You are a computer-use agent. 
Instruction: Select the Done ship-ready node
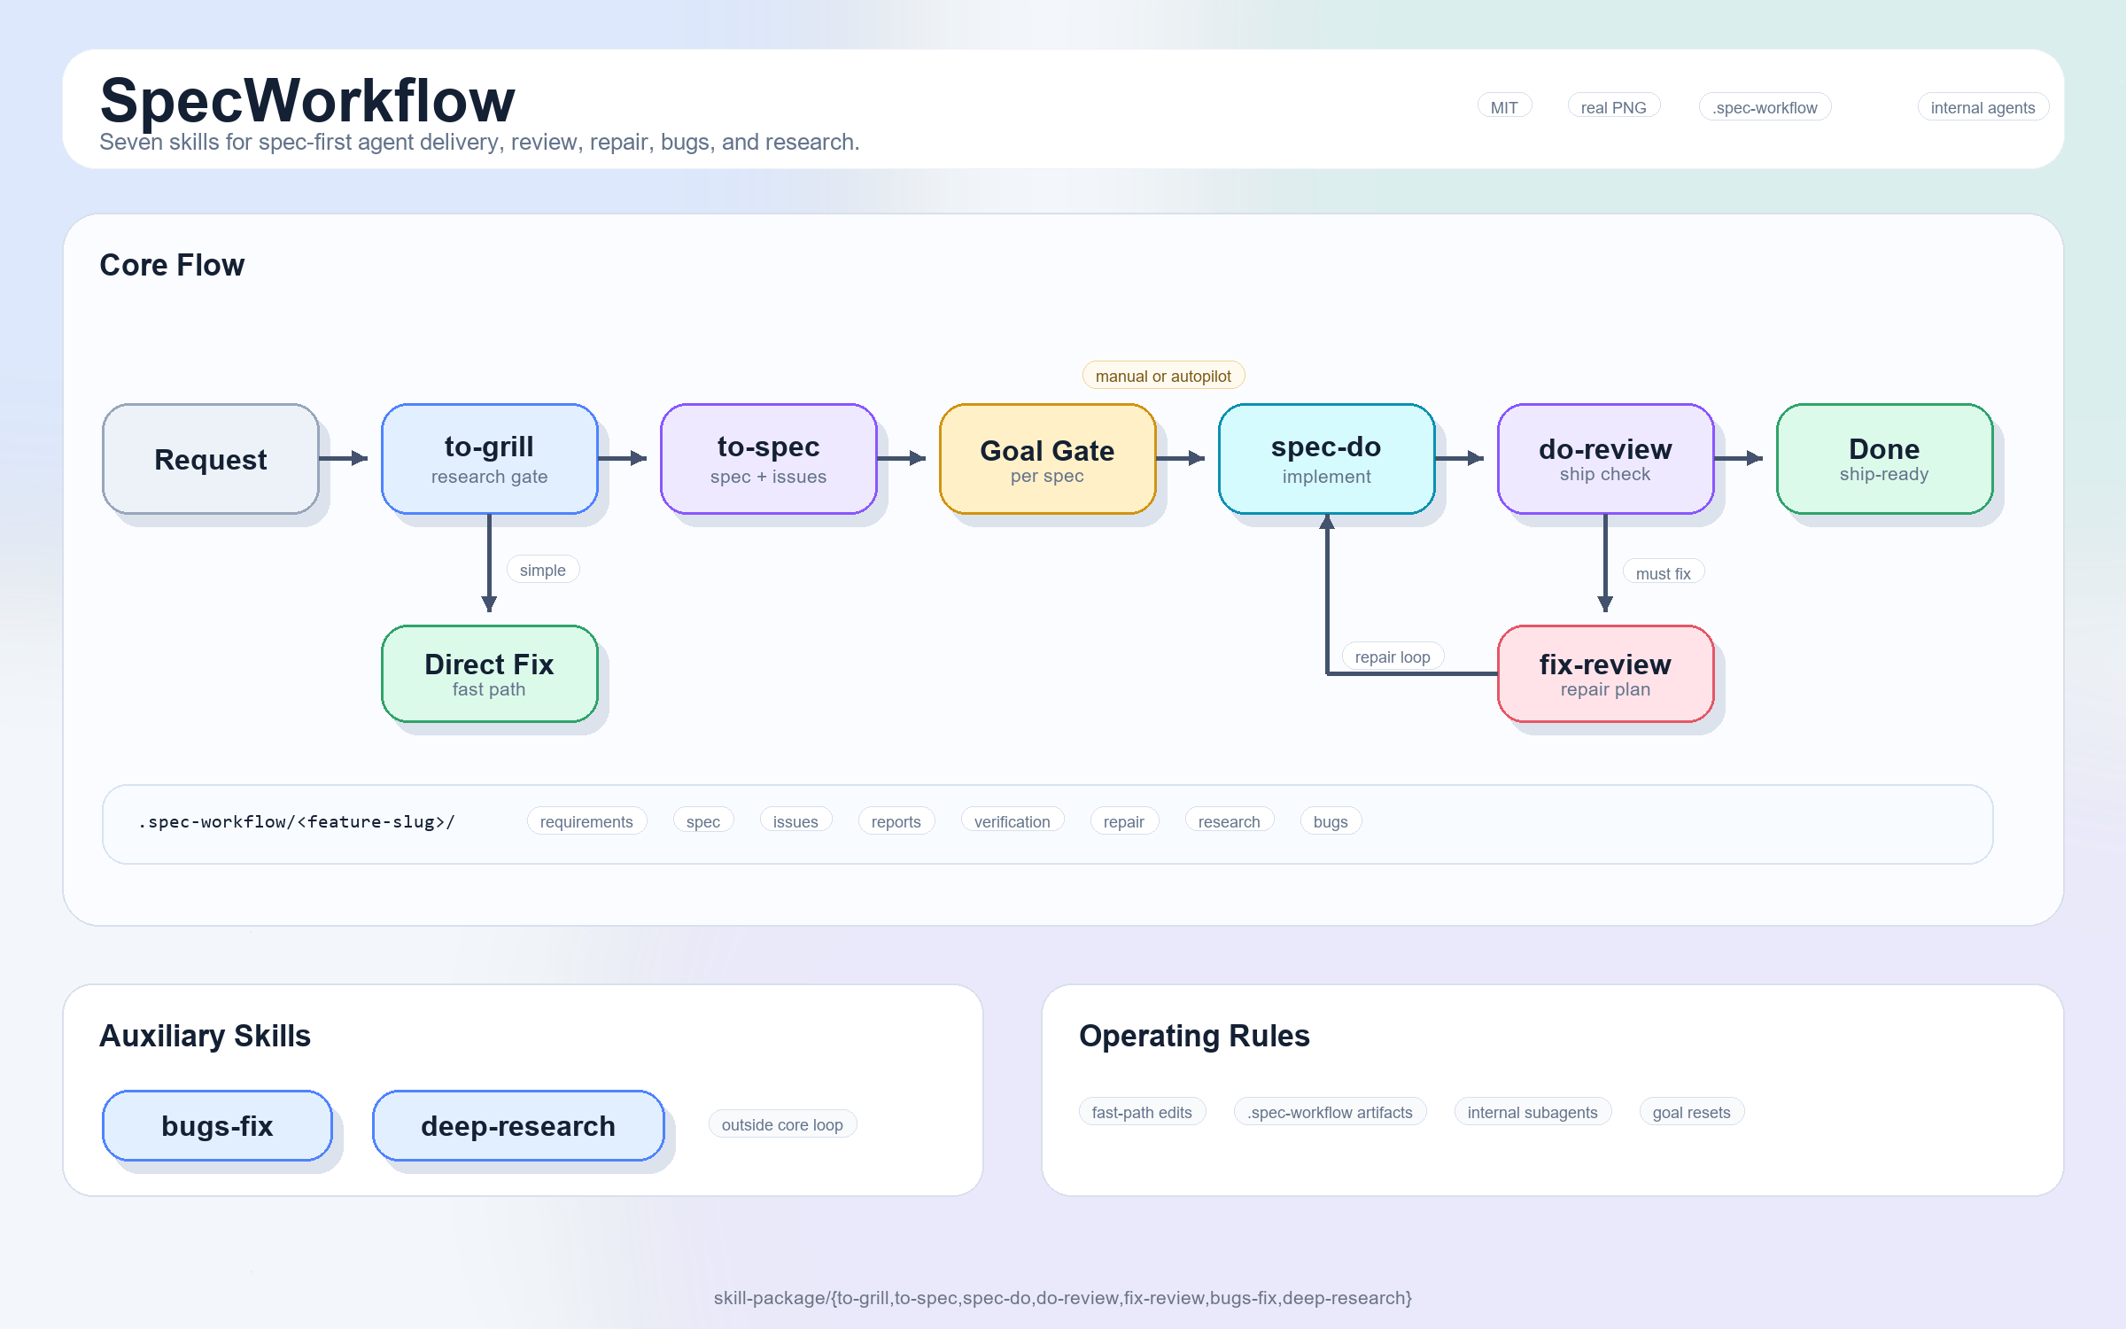1885,459
